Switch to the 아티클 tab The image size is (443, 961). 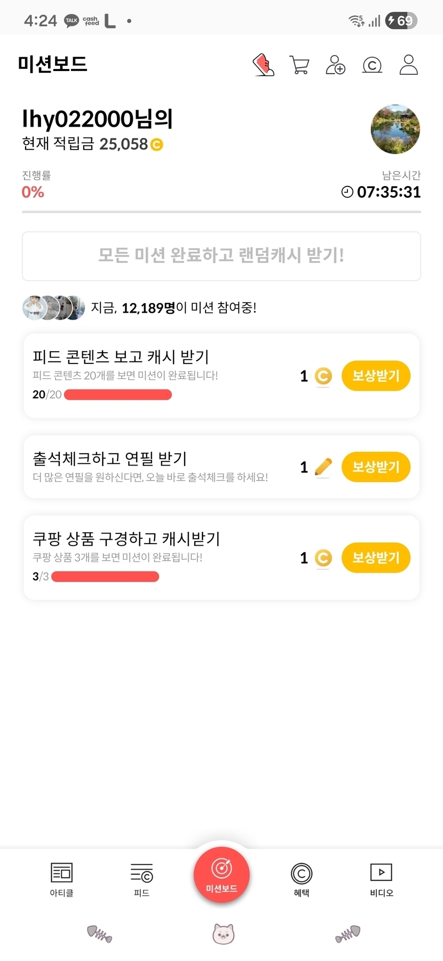(61, 879)
